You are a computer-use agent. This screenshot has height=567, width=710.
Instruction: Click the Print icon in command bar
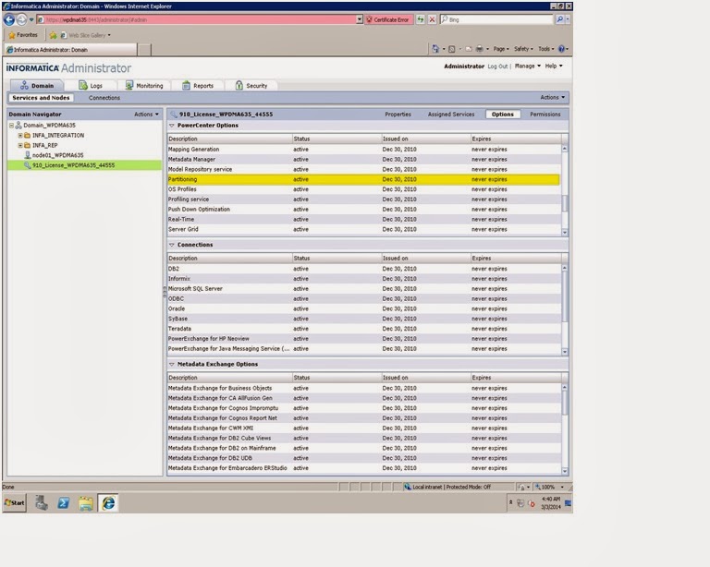point(480,49)
